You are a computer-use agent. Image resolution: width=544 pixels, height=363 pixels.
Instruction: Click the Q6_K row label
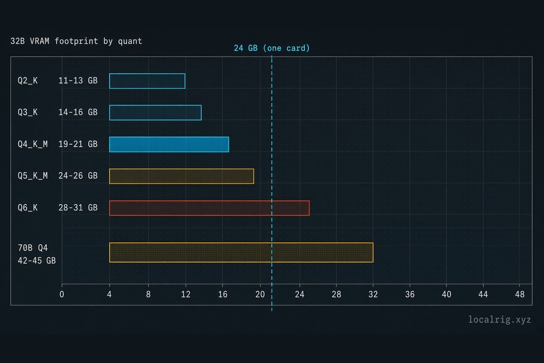click(x=28, y=208)
